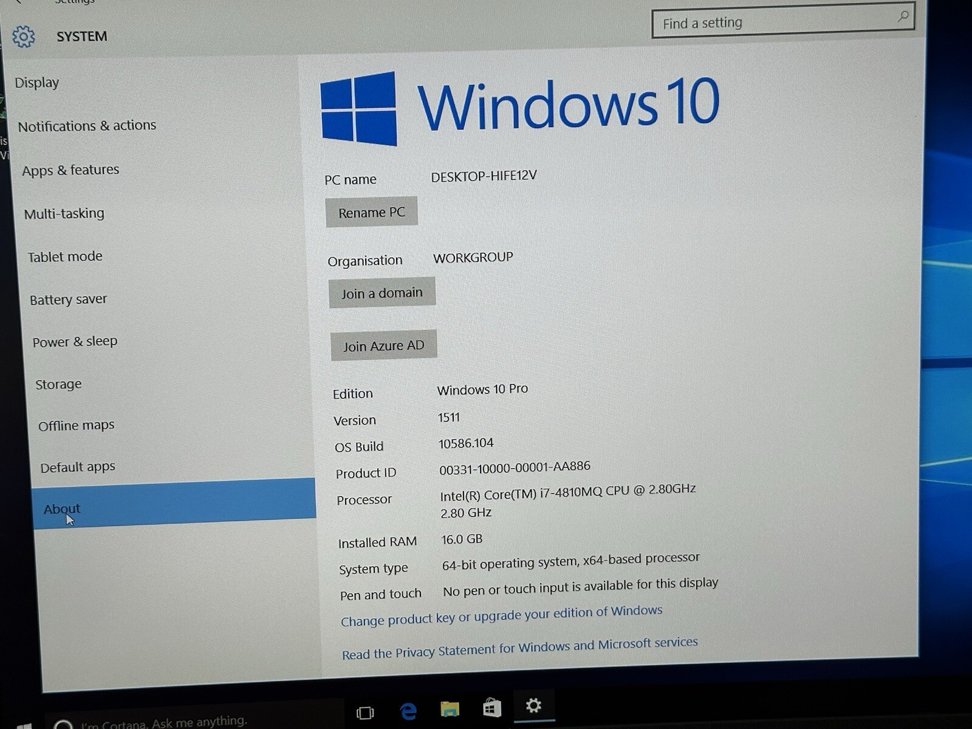Click the System type label
The width and height of the screenshot is (972, 729).
coord(374,569)
